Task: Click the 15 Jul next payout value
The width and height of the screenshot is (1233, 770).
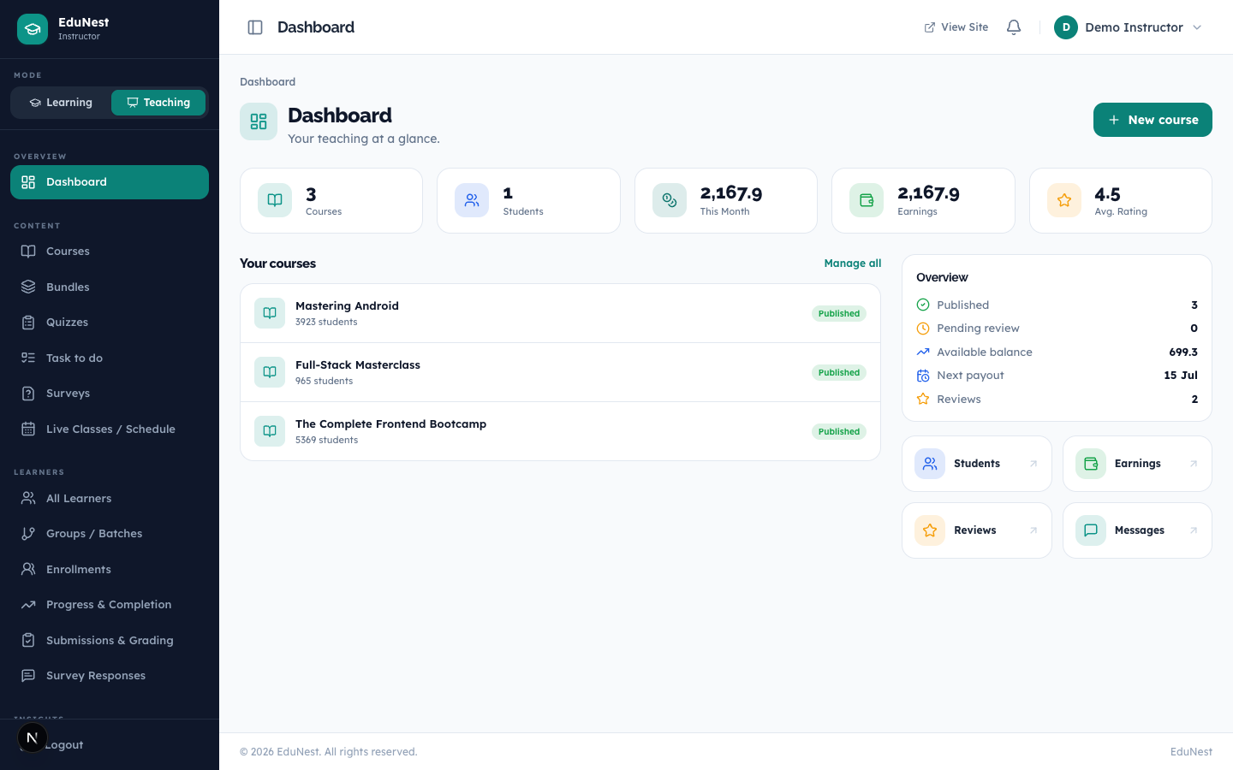Action: click(x=1181, y=376)
